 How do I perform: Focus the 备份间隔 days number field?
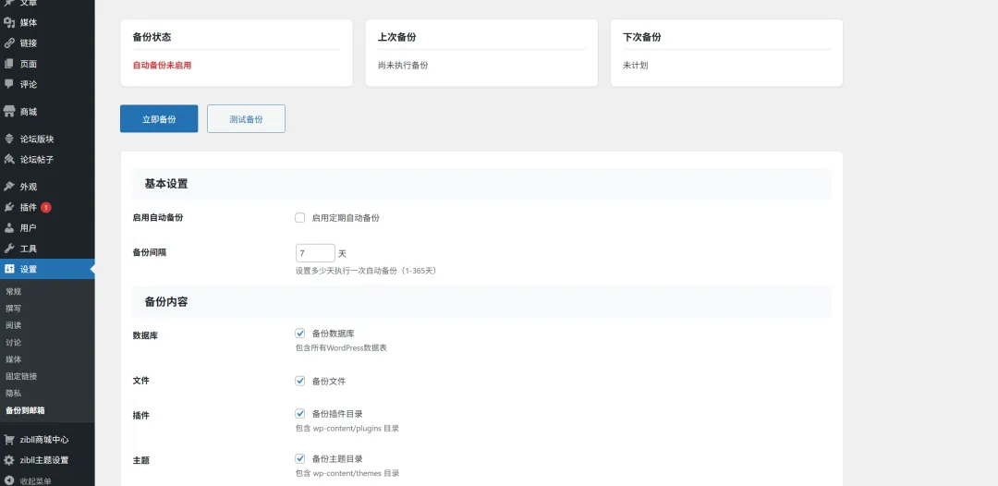[x=315, y=253]
